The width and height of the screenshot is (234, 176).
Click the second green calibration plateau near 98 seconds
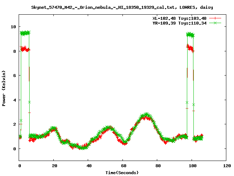tap(190, 35)
